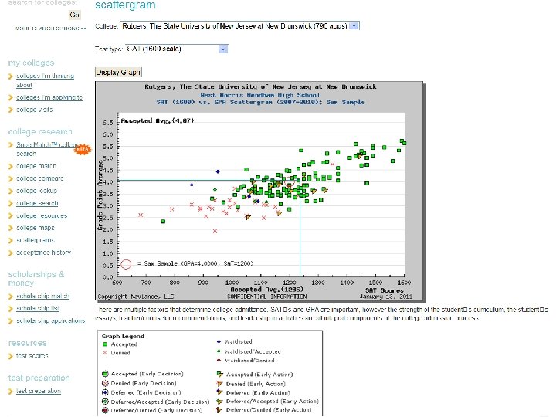Open college compare link
Viewport: 556px width, 417px height.
point(40,178)
